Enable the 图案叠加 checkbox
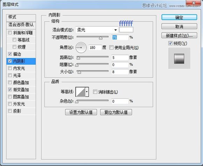 [10, 96]
